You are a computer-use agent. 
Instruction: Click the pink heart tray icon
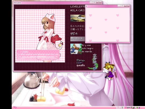point(126,107)
